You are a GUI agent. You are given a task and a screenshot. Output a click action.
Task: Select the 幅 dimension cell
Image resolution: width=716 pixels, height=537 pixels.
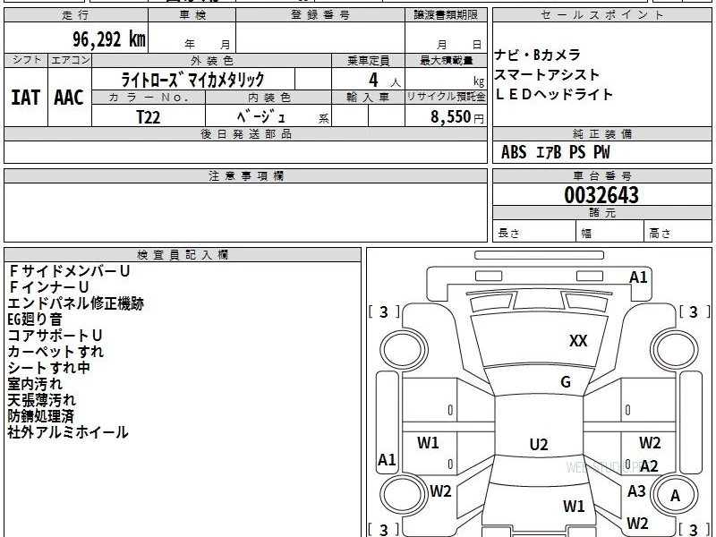tap(609, 233)
